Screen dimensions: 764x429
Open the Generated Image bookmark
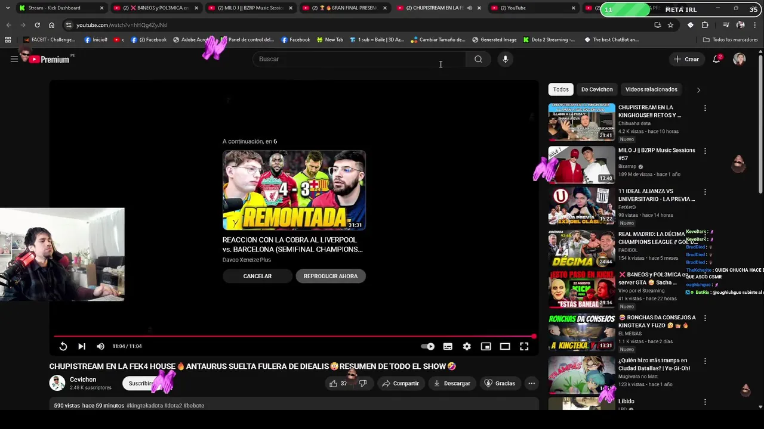[494, 40]
